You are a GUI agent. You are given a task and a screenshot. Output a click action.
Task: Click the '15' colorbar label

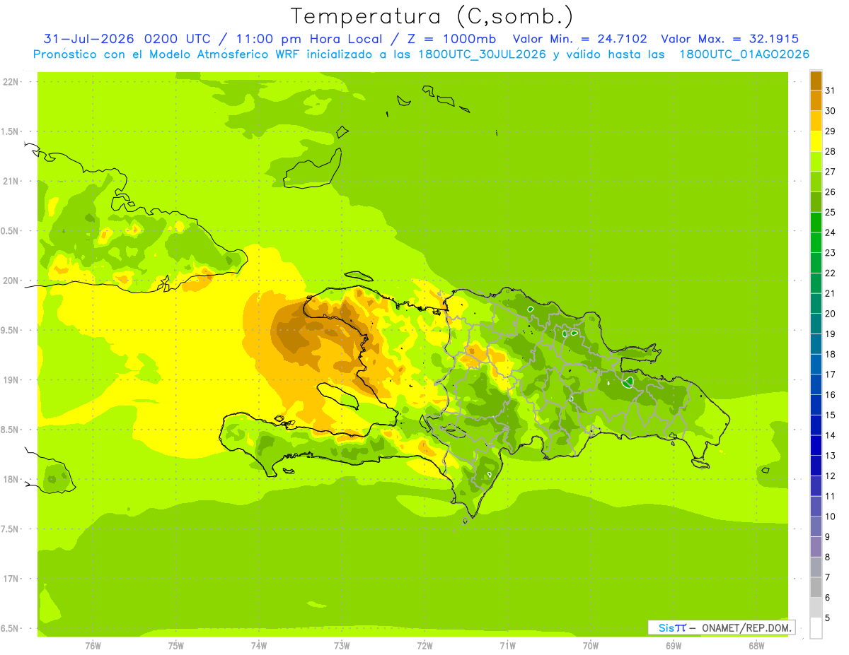coord(830,415)
